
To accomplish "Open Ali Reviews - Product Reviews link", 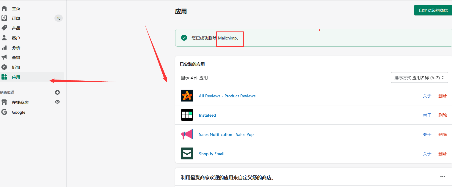I will pyautogui.click(x=227, y=96).
